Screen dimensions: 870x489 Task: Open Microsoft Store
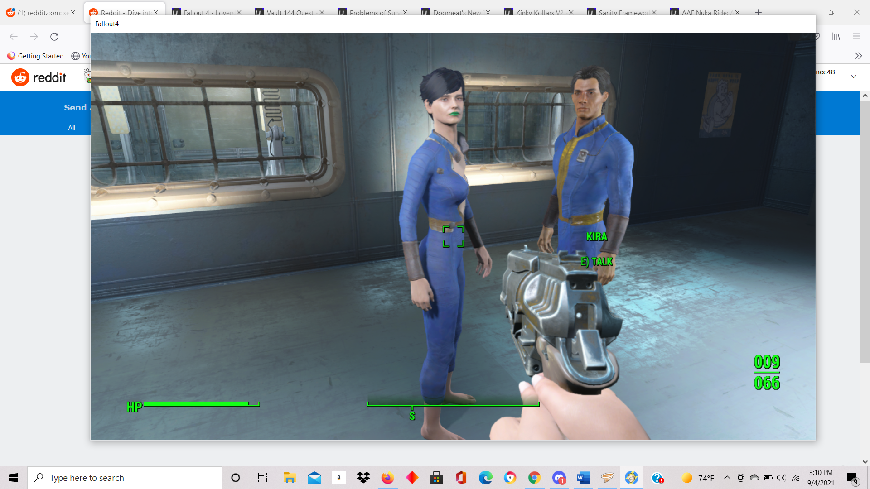[436, 478]
